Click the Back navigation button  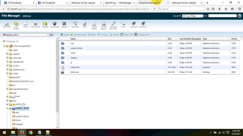[92, 35]
